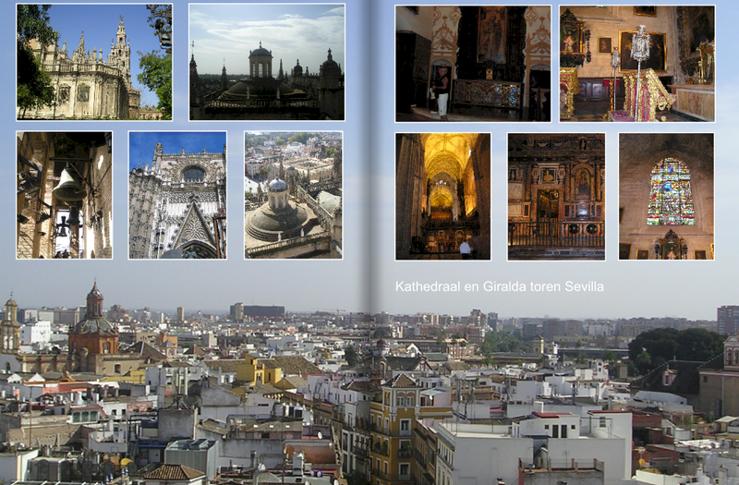Open the silhouetted cathedral dome skyline photo
Screen dimensions: 739x485
[x=267, y=62]
